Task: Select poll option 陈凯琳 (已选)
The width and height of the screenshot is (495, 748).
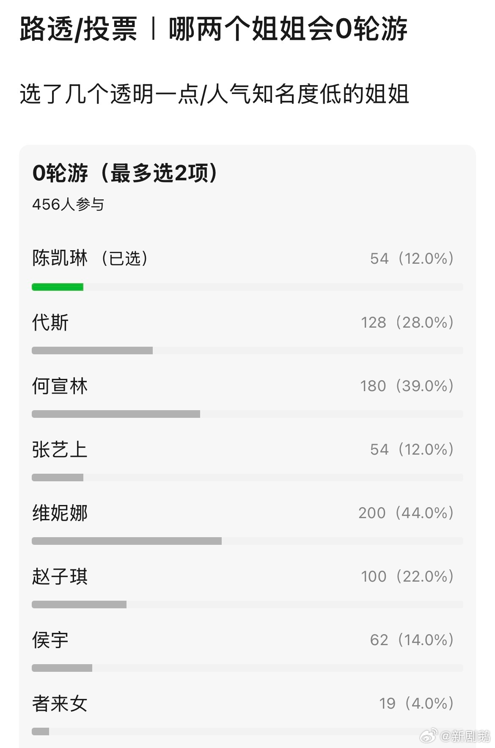Action: click(90, 258)
